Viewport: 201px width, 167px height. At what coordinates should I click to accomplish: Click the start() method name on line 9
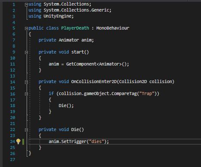78,52
